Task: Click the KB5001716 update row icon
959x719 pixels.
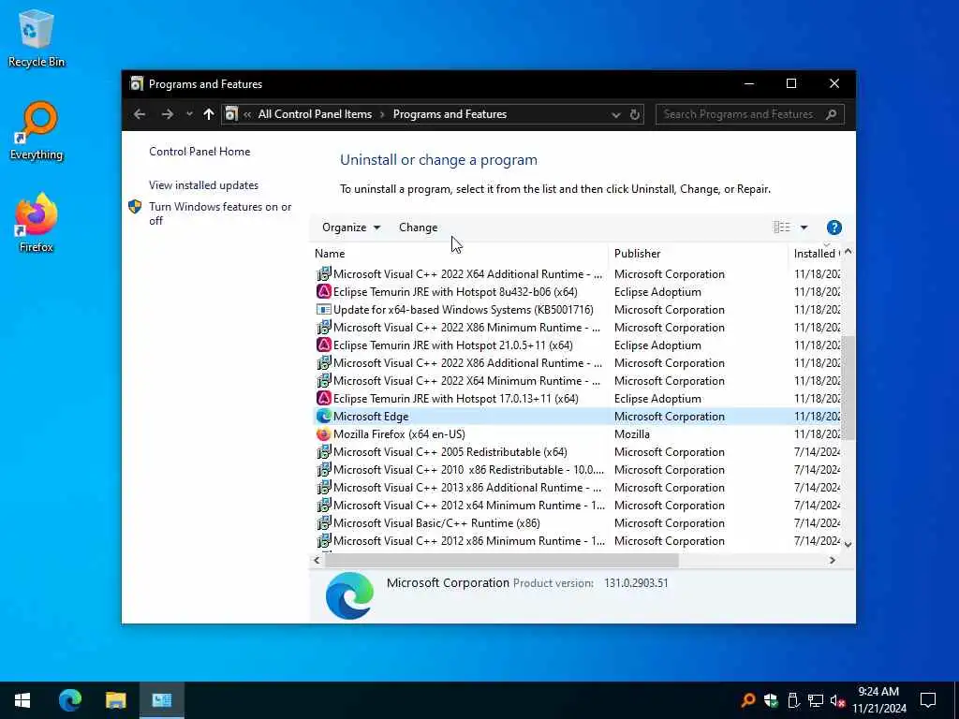Action: [x=323, y=309]
